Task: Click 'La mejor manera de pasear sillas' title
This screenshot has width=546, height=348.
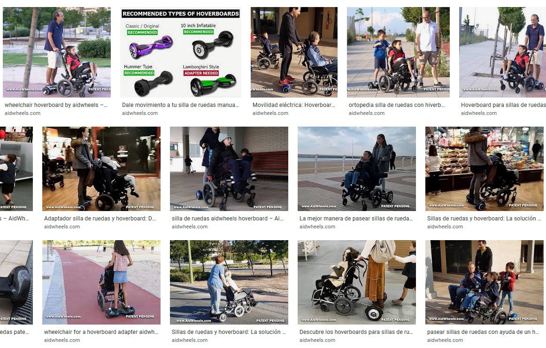Action: click(x=356, y=218)
